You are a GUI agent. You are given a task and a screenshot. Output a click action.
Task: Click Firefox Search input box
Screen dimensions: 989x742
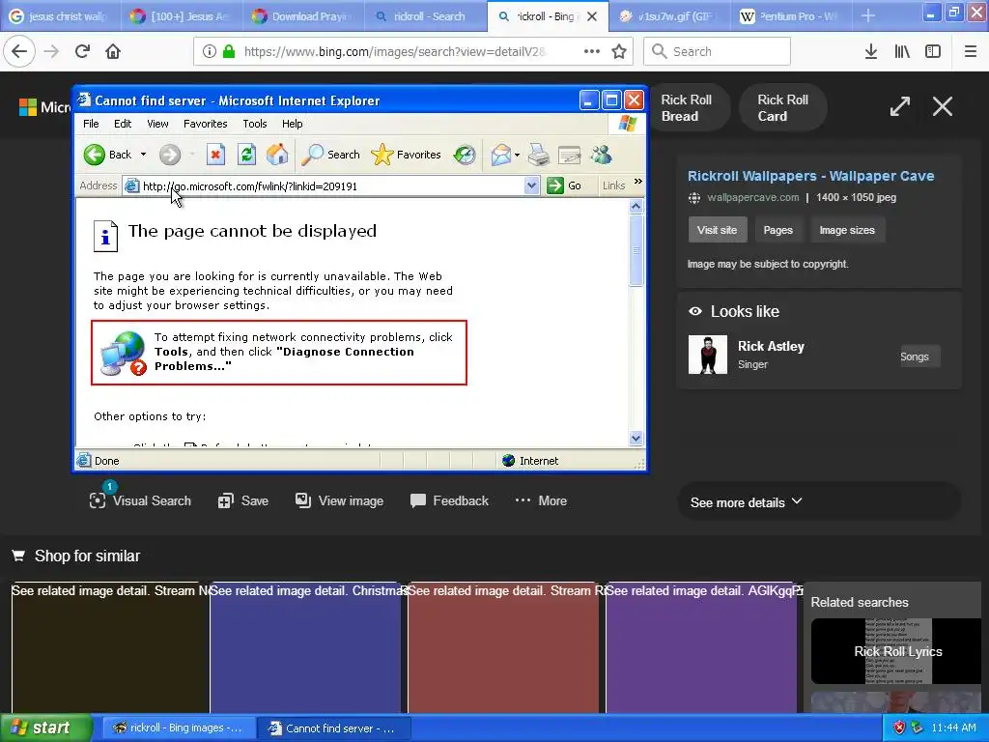[717, 51]
